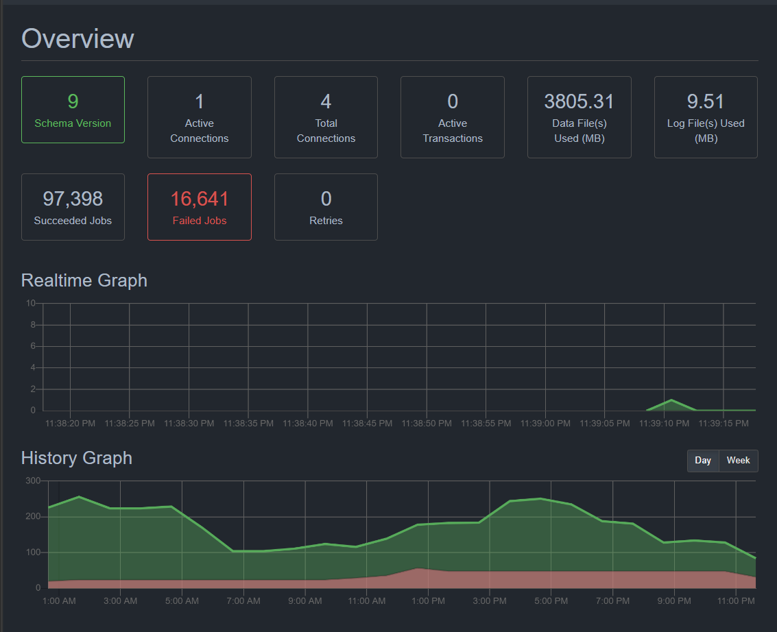Click the Retries metric card
Viewport: 777px width, 632px height.
tap(326, 207)
